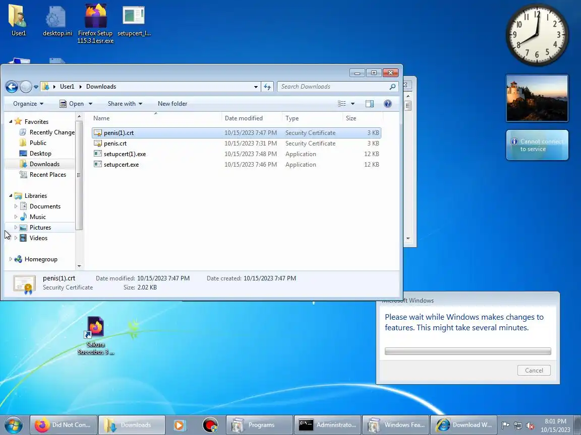Switch to Programs taskbar window
The width and height of the screenshot is (581, 435).
click(259, 424)
